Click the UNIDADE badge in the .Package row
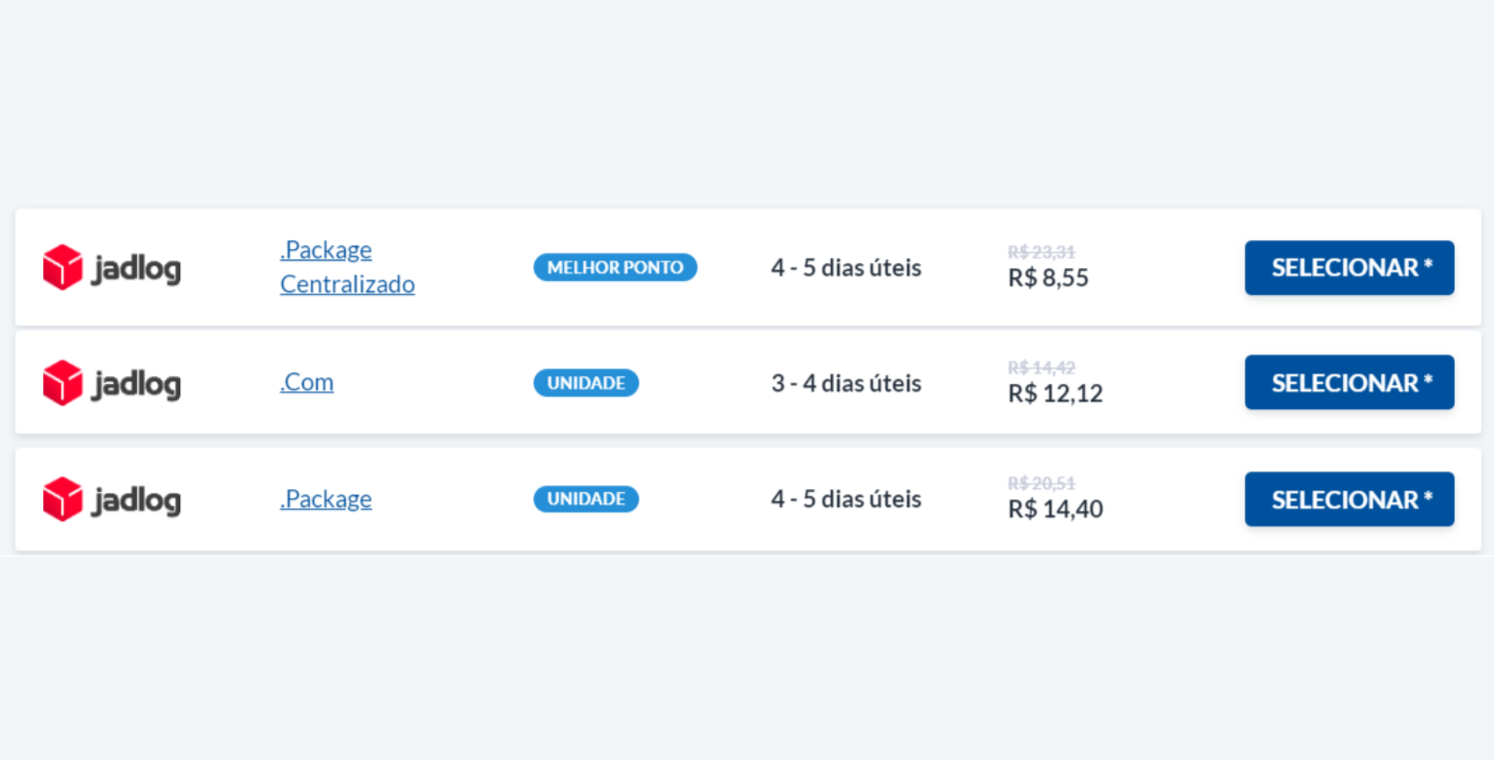This screenshot has width=1494, height=760. click(x=585, y=500)
